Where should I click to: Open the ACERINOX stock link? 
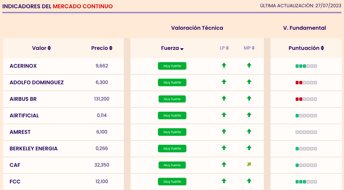coord(23,66)
